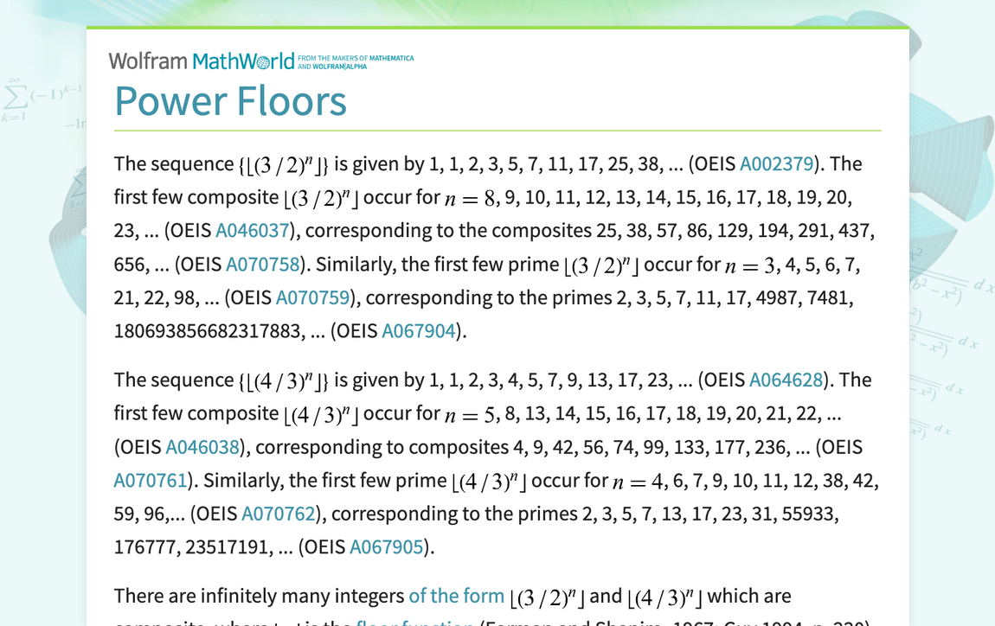This screenshot has width=995, height=626.
Task: Click the 'of the form' hyperlink
Action: pos(456,596)
